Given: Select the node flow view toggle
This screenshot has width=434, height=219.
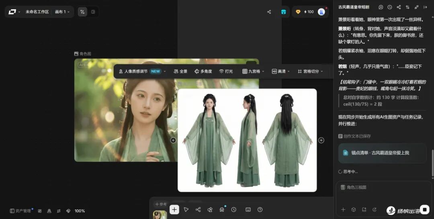Looking at the screenshot, I should coord(82,12).
